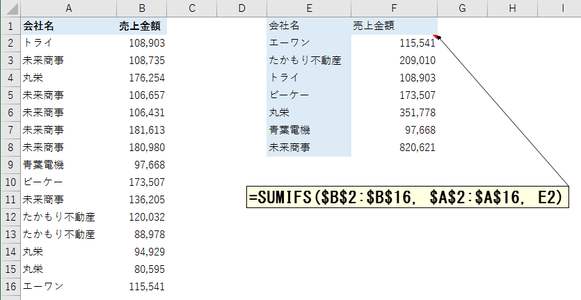Click cell F2 value 115,541

(394, 43)
